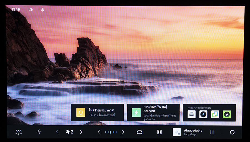Tap the volume icon in status bar
This screenshot has width=250, height=142.
[31, 9]
